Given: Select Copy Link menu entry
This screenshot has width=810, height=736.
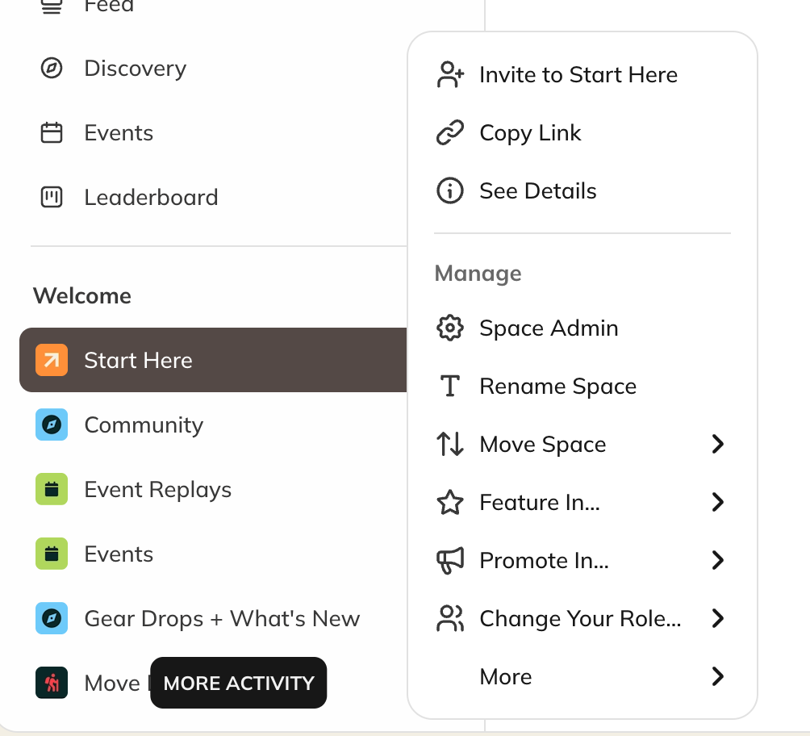Looking at the screenshot, I should point(582,133).
